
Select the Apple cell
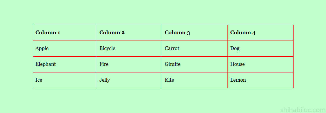click(65, 49)
